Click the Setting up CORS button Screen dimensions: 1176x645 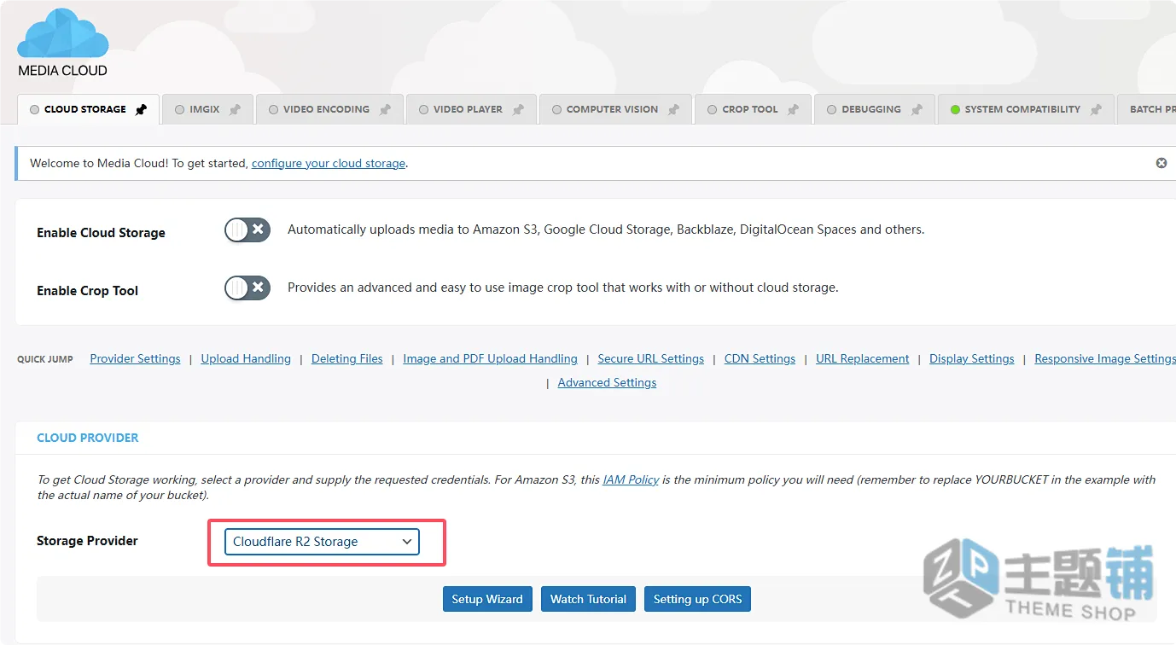tap(697, 599)
